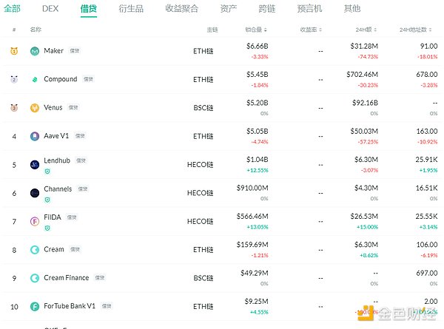Image resolution: width=444 pixels, height=329 pixels.
Task: Sort by 收益率 column
Action: point(312,30)
